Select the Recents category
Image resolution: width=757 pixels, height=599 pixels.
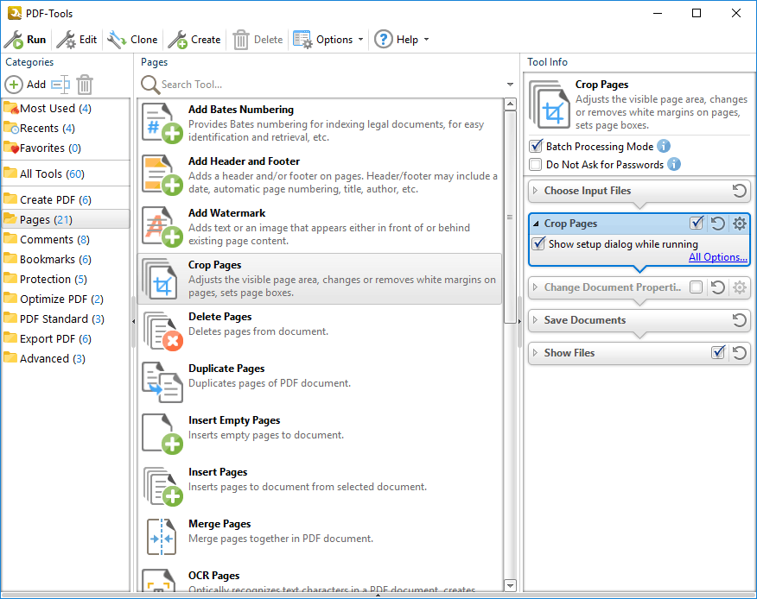(66, 129)
